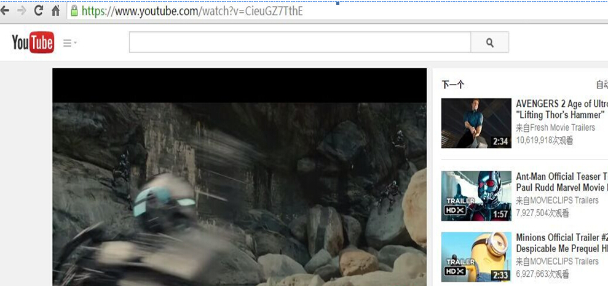Open the YouTube logo home link
Screen dimensions: 608x286
pyautogui.click(x=33, y=42)
